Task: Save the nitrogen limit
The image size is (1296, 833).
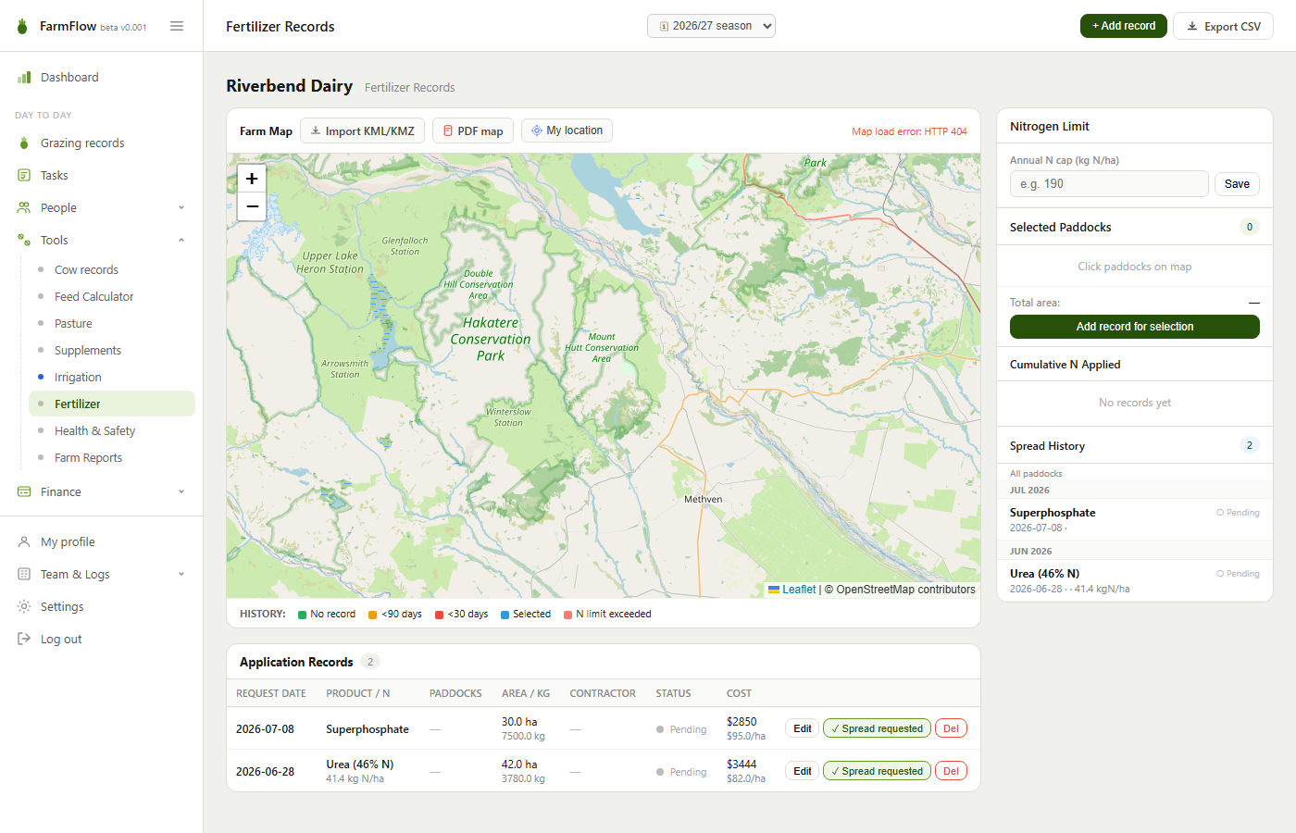Action: 1237,184
